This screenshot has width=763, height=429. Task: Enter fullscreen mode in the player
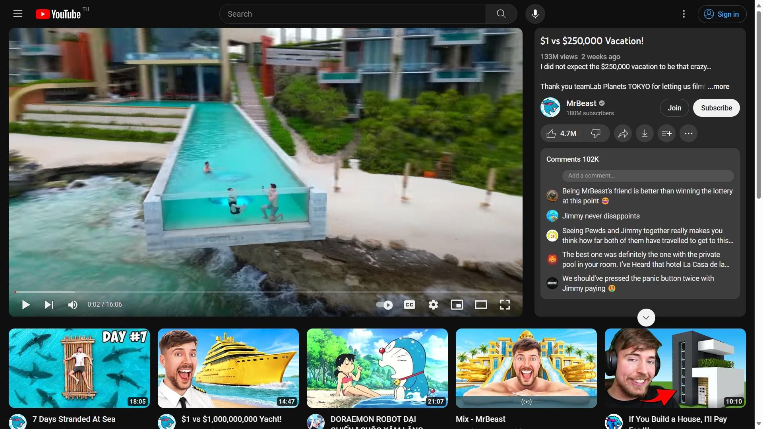pos(505,305)
